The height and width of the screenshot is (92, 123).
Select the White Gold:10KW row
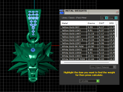click(x=88, y=53)
